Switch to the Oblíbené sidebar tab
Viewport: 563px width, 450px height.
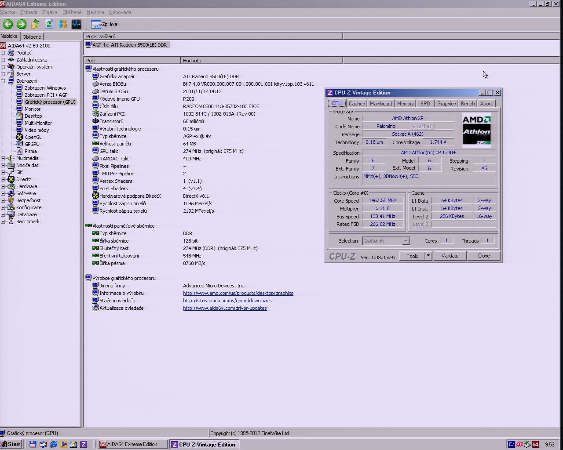tap(32, 37)
